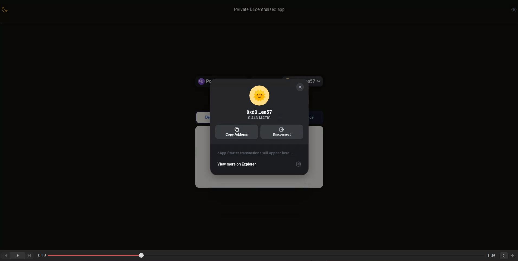This screenshot has width=518, height=261.
Task: Disconnect the wallet
Action: [x=282, y=132]
